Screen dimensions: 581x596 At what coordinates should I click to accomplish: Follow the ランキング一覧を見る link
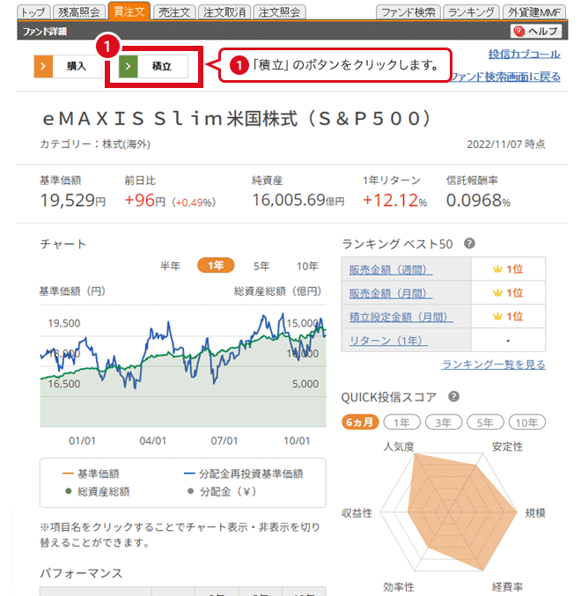[494, 364]
